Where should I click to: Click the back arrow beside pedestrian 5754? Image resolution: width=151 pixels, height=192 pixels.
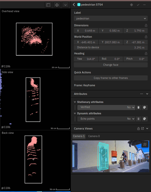[x=74, y=5]
